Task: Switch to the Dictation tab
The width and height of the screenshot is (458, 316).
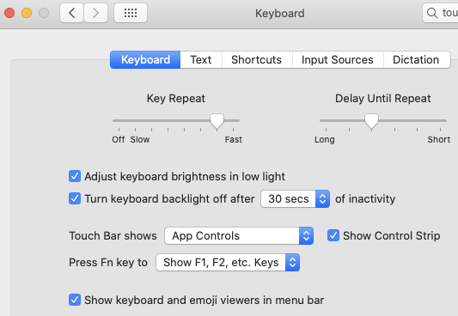Action: pos(417,60)
